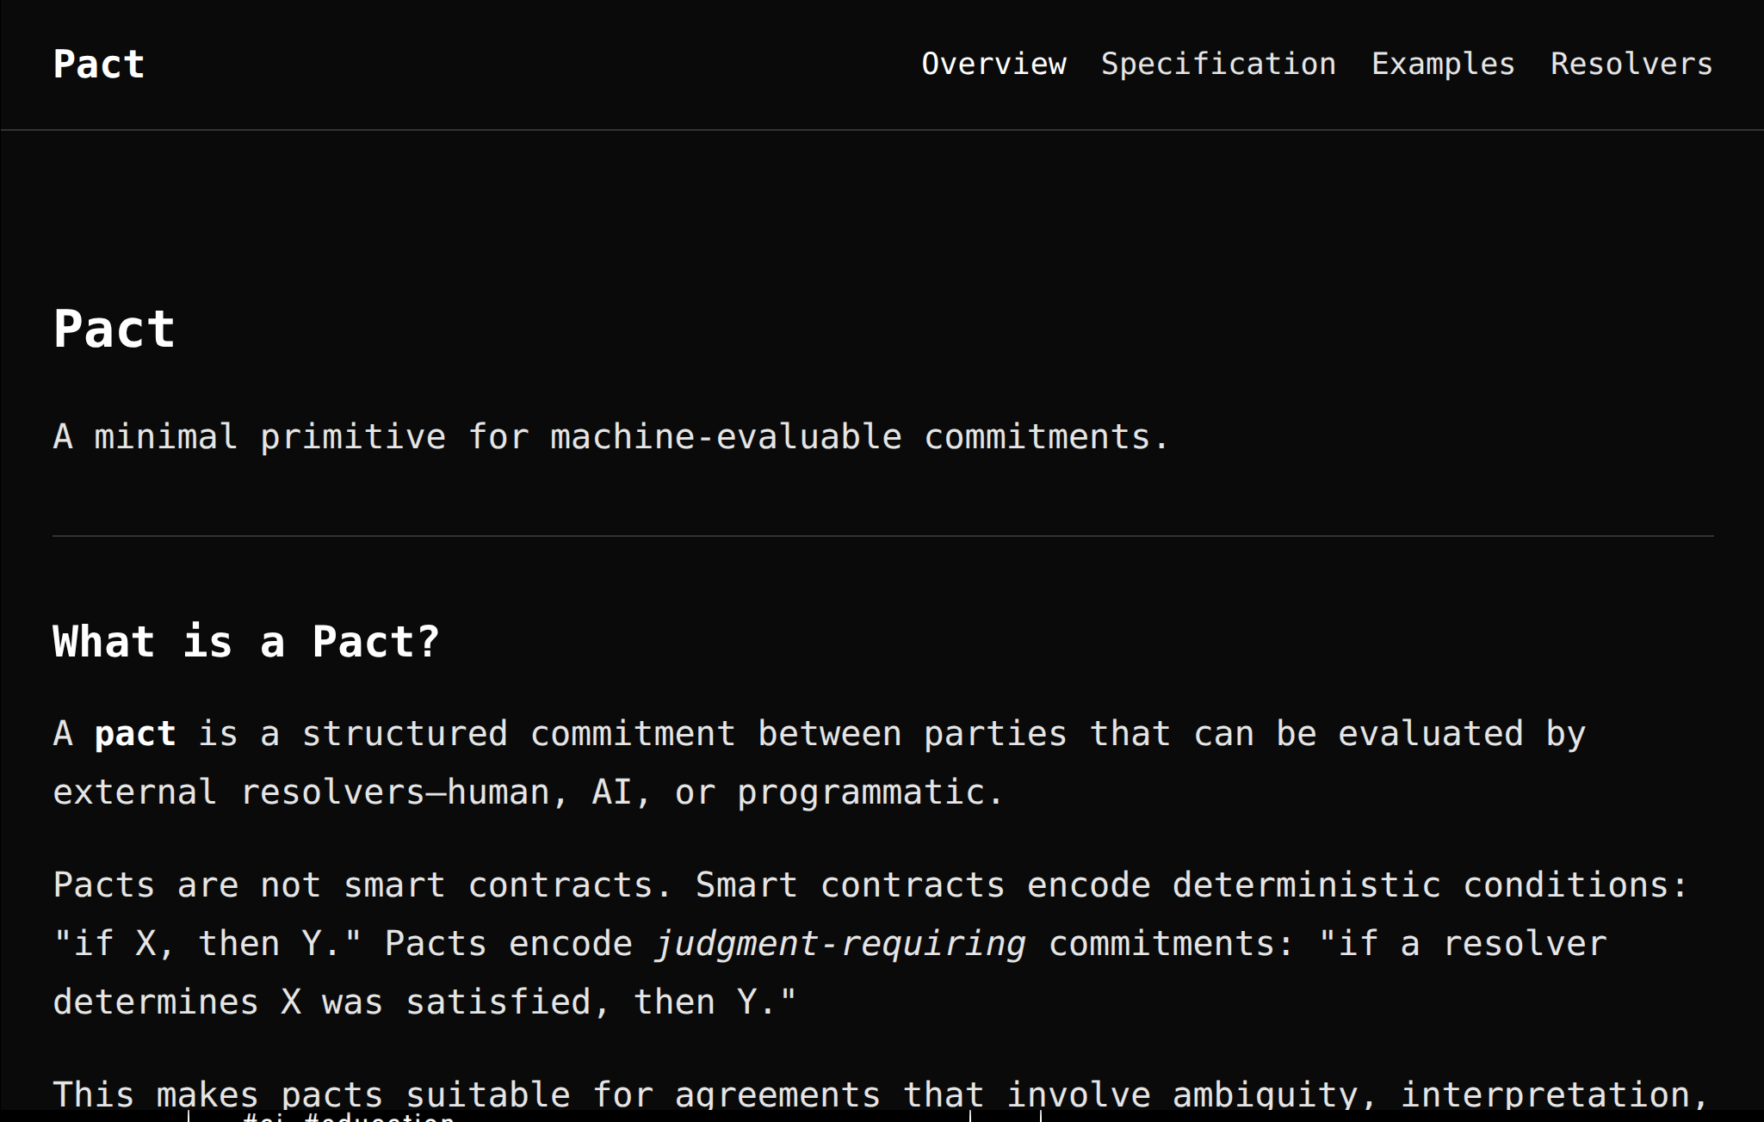Click the "This makes pacts suitable" line
The width and height of the screenshot is (1764, 1122).
click(310, 1094)
